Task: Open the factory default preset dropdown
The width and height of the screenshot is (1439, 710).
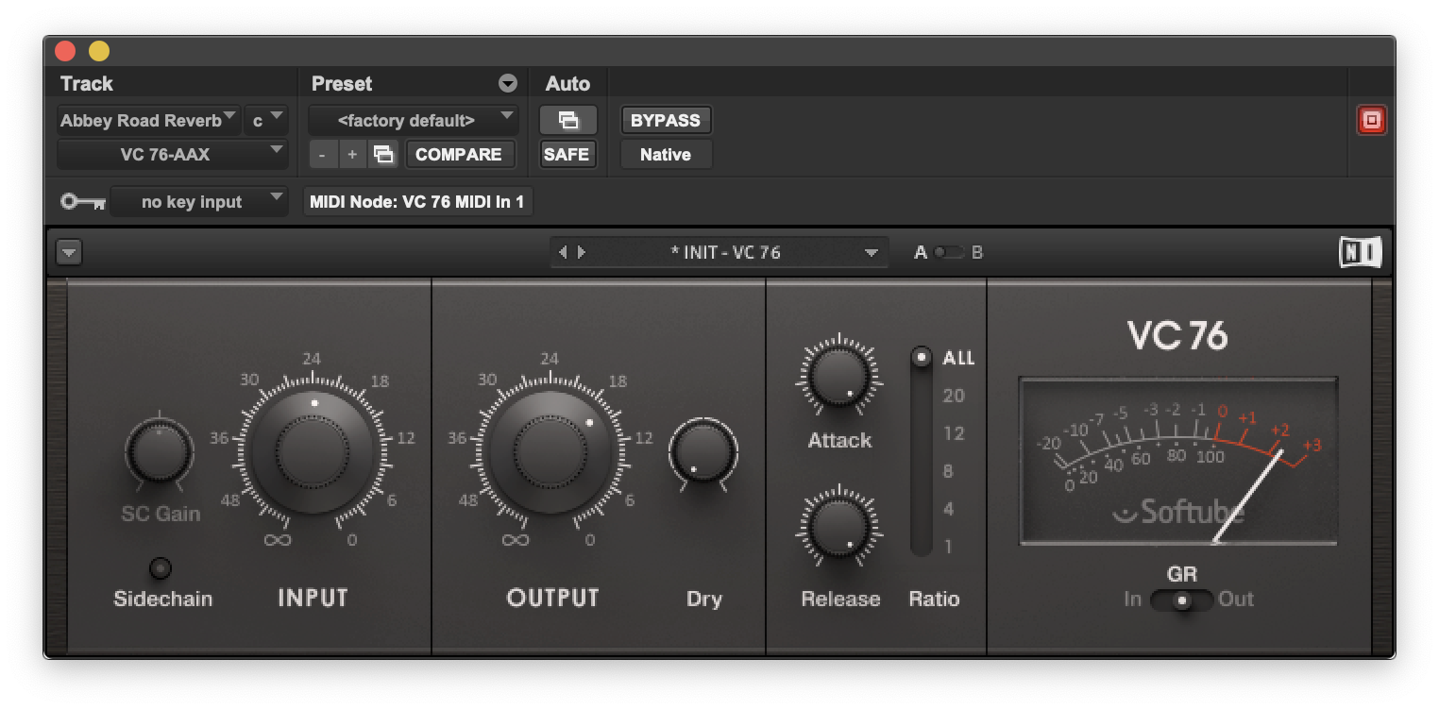Action: [x=413, y=120]
